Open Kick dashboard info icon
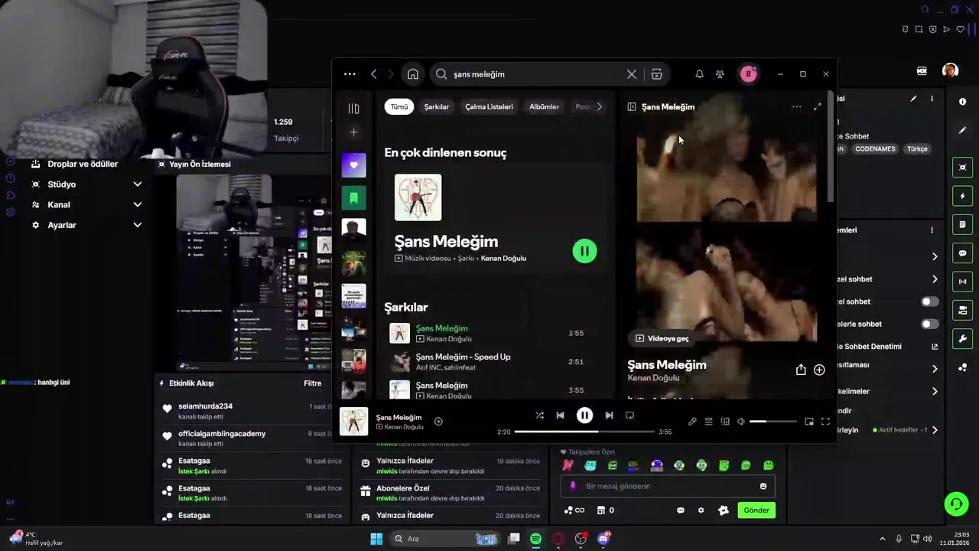Screen dimensions: 979x551 click(962, 101)
